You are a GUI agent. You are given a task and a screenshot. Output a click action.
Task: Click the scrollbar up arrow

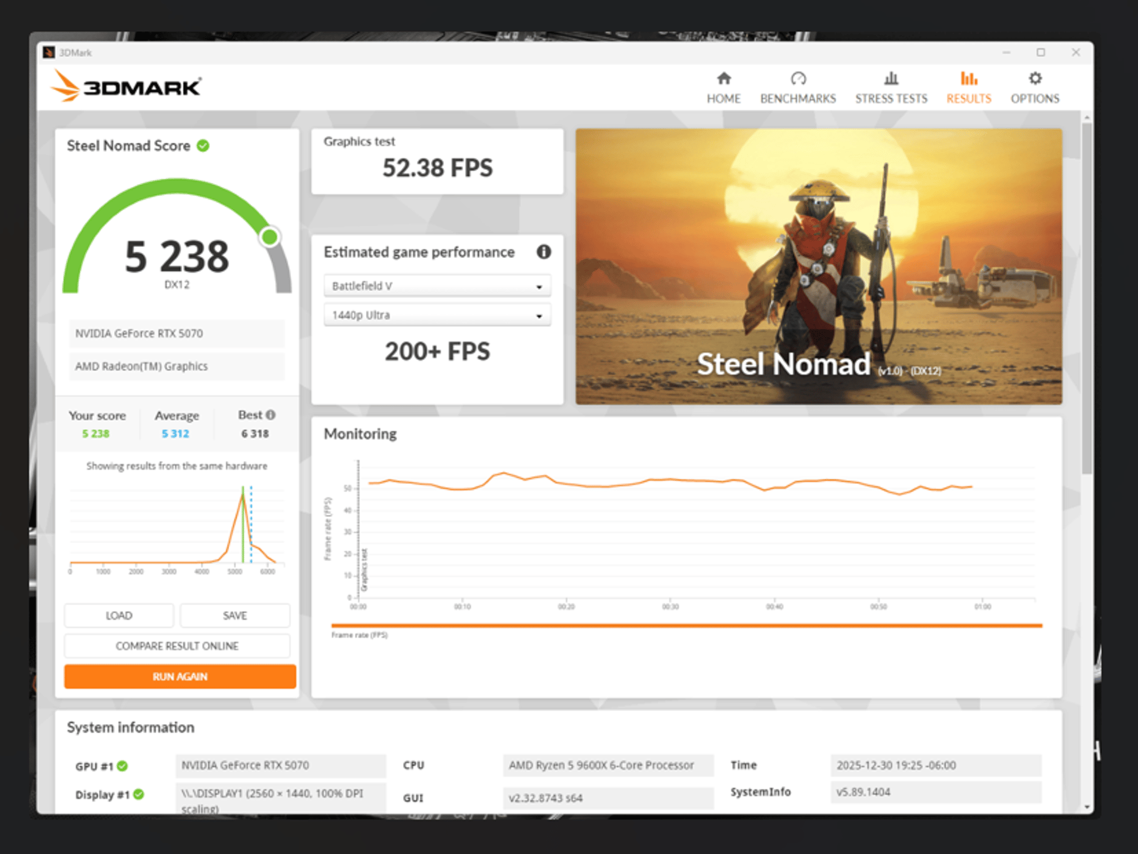[x=1087, y=117]
